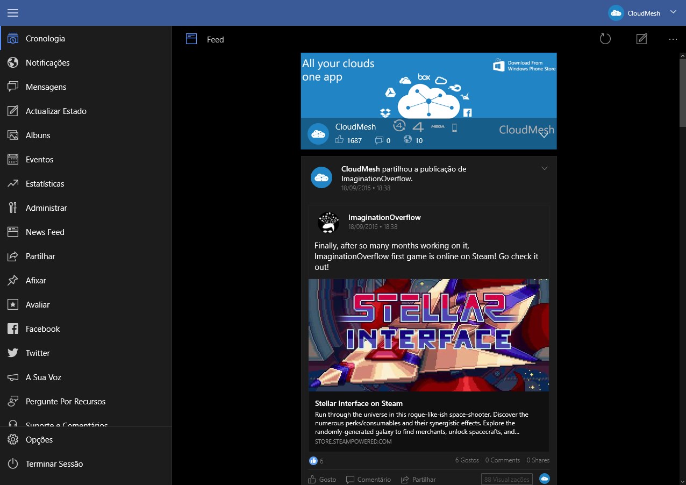
Task: Select Actualizar Estado to compose a status
Action: click(56, 111)
